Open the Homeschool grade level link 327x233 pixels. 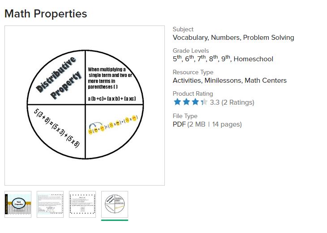click(x=253, y=59)
